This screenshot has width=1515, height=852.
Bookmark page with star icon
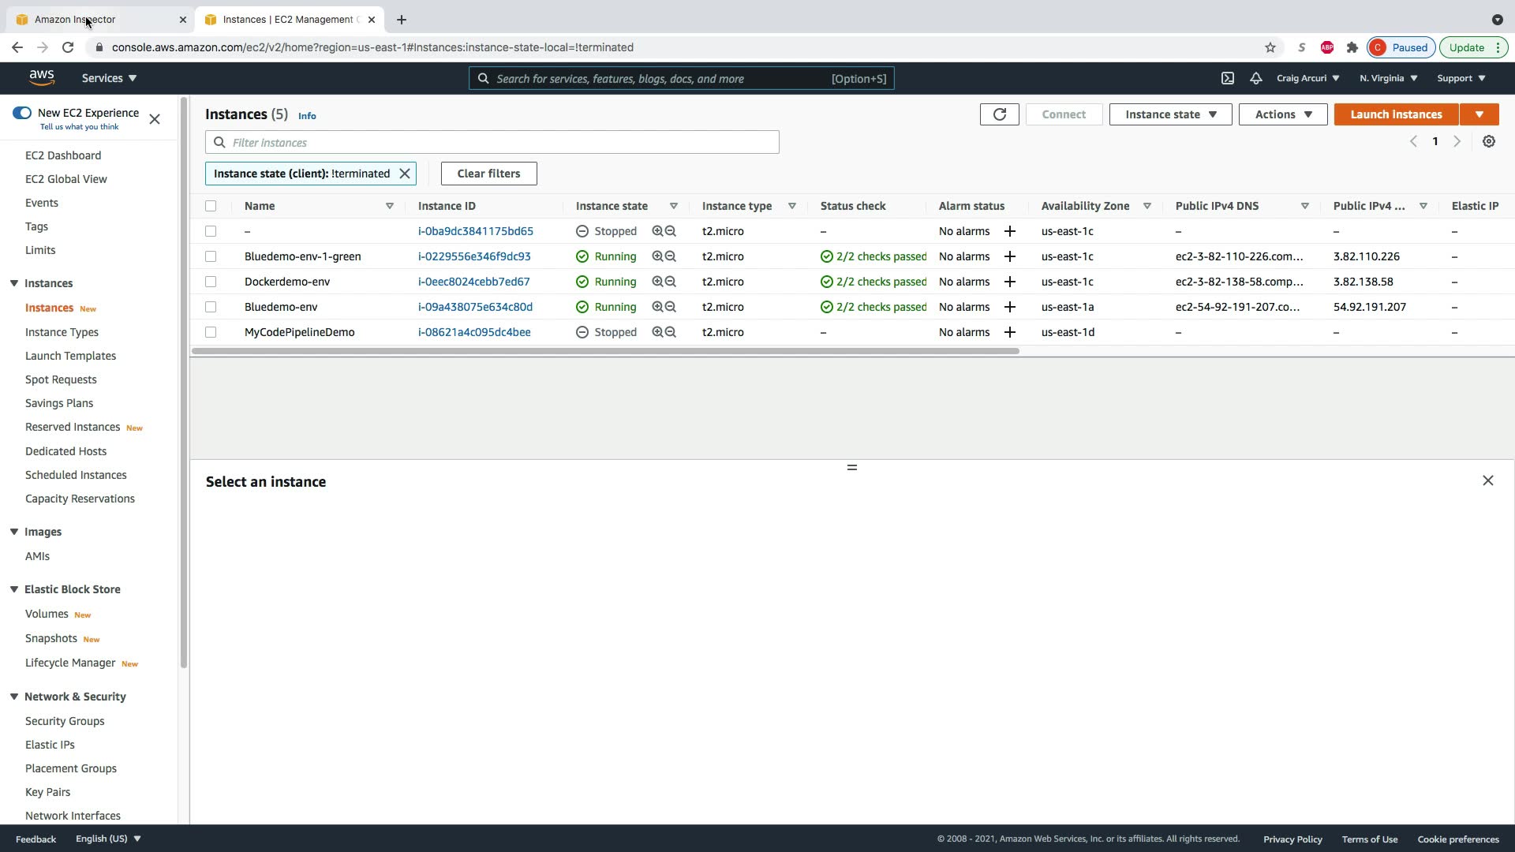coord(1270,47)
